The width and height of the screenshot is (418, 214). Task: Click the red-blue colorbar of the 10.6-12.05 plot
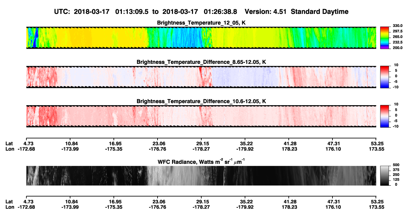click(384, 115)
